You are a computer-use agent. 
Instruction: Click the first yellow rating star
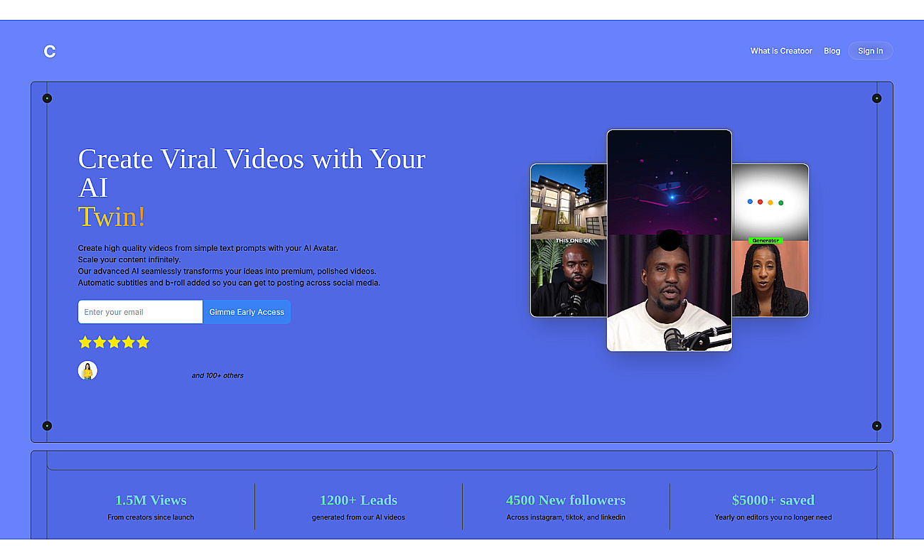coord(85,343)
